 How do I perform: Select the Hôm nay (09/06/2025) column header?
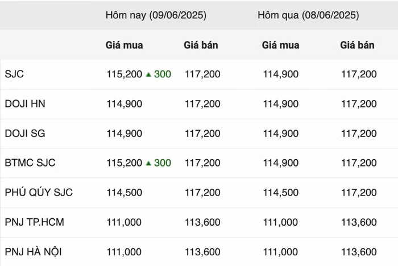tap(156, 15)
